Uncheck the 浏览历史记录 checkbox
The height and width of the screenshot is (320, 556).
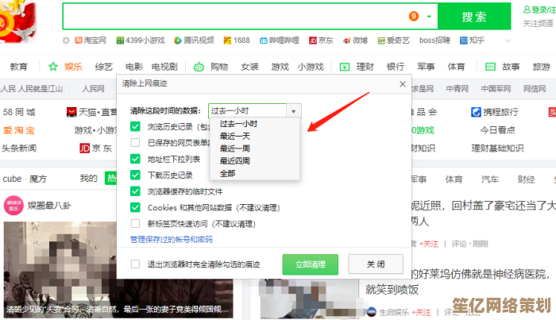pos(135,127)
